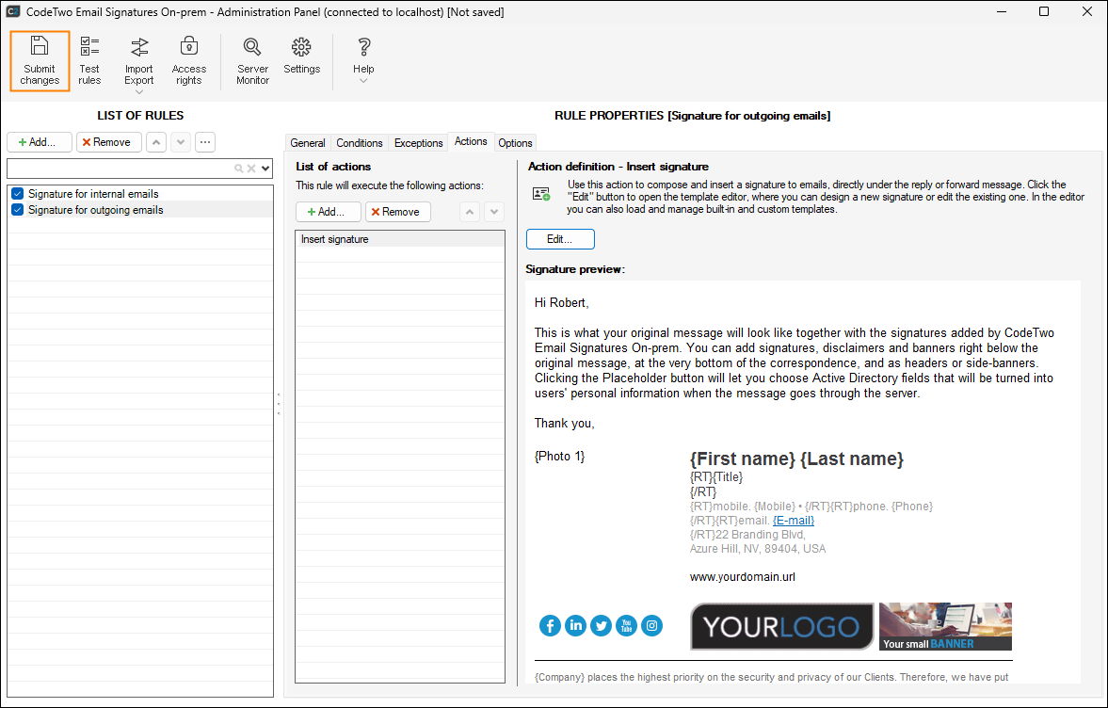Expand the Help dropdown menu
This screenshot has height=708, width=1108.
363,81
